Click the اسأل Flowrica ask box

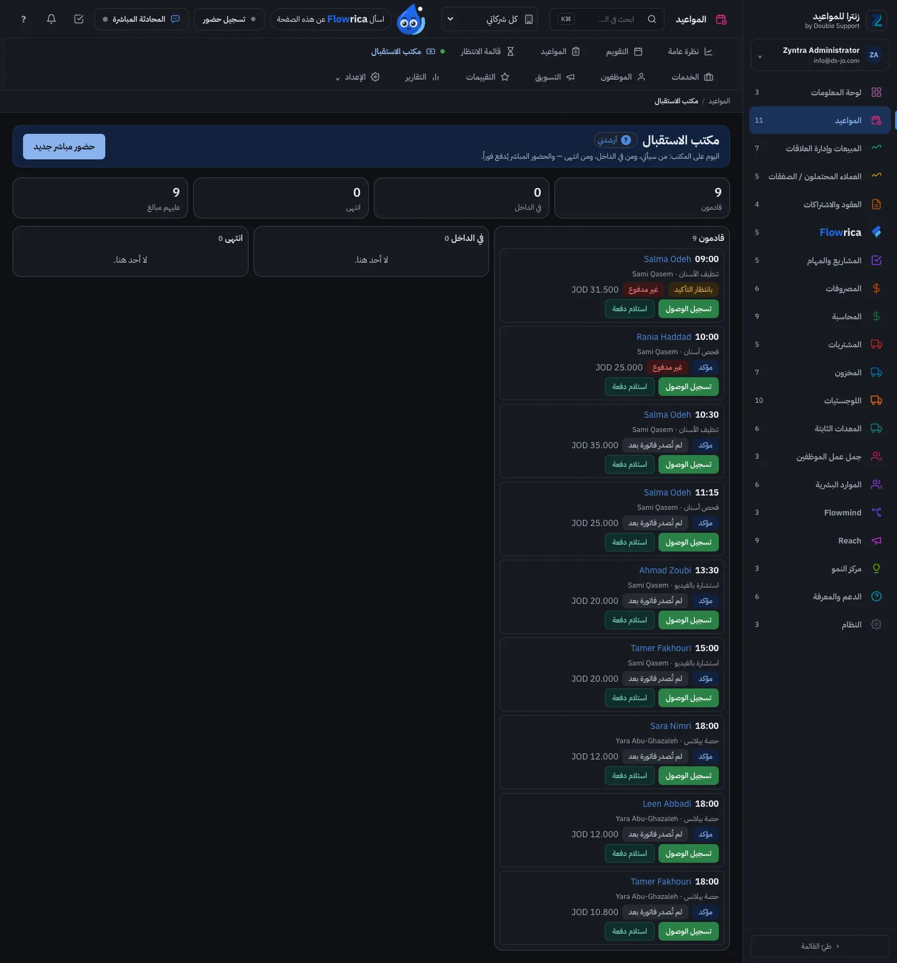(x=330, y=19)
